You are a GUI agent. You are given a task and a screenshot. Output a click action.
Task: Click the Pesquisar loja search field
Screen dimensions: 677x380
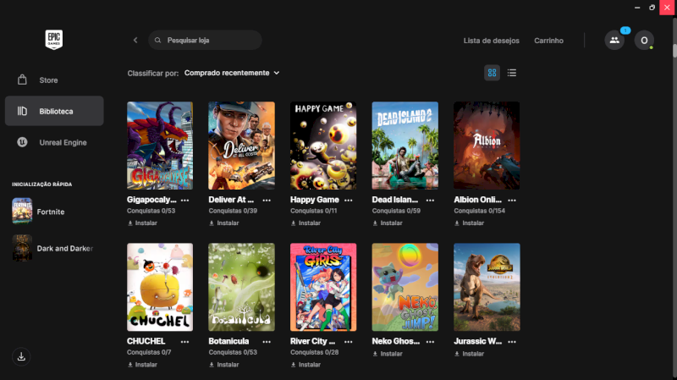point(212,40)
